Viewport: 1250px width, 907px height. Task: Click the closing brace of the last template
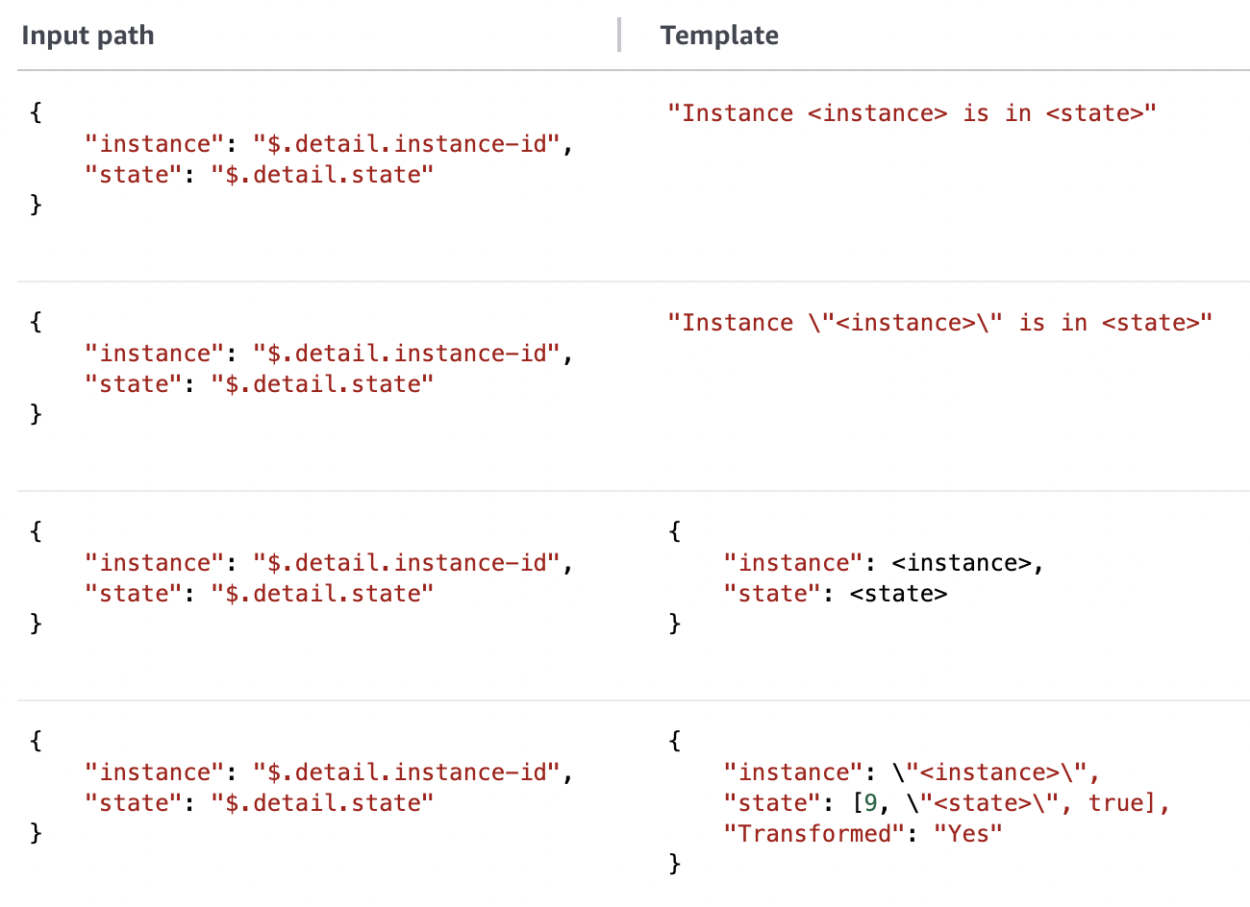[675, 864]
